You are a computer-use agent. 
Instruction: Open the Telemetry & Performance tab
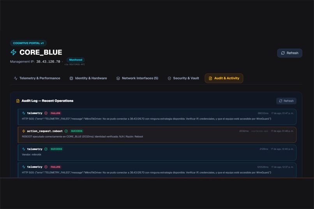[37, 78]
